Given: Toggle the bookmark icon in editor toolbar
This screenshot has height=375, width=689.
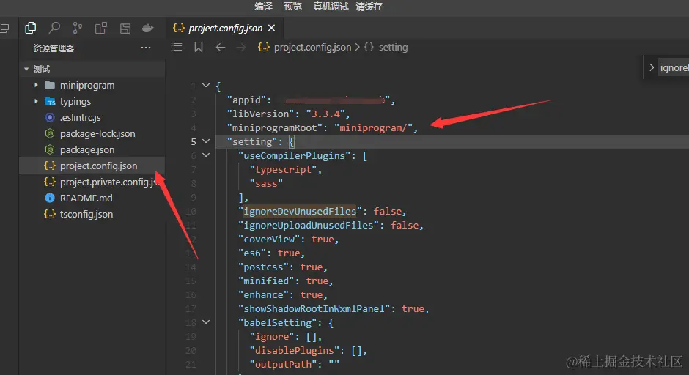Looking at the screenshot, I should [199, 47].
